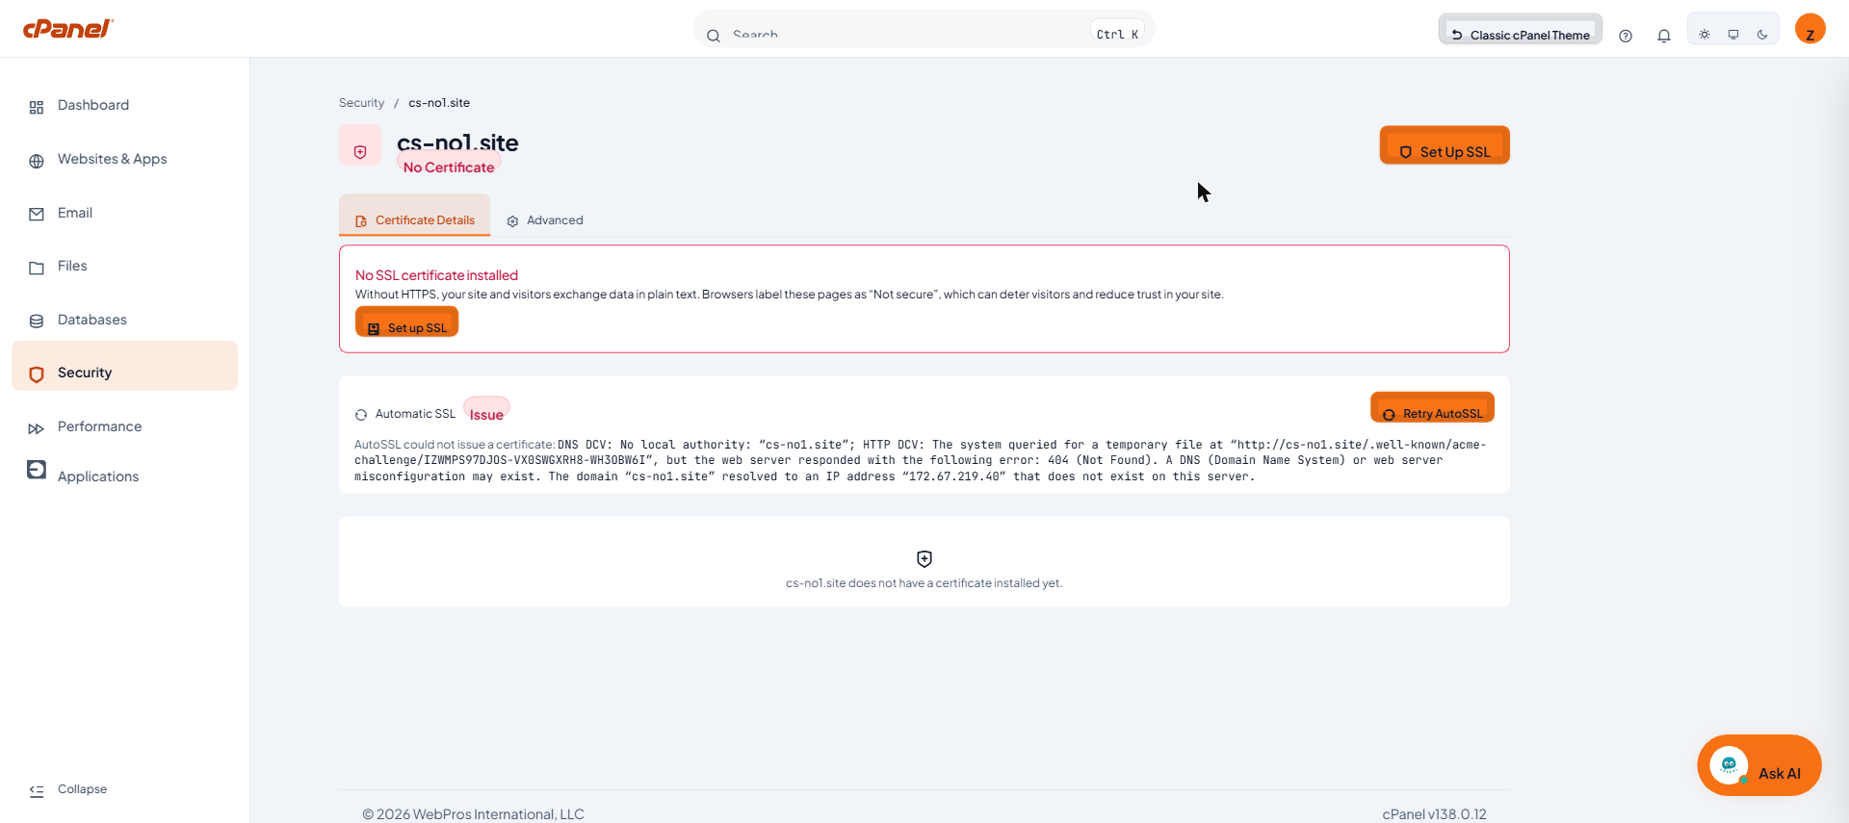
Task: Click Retry AutoSSL button
Action: pos(1432,407)
